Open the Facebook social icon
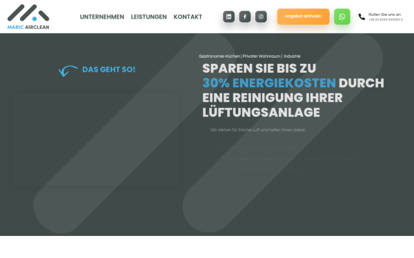The height and width of the screenshot is (258, 414). tap(245, 17)
